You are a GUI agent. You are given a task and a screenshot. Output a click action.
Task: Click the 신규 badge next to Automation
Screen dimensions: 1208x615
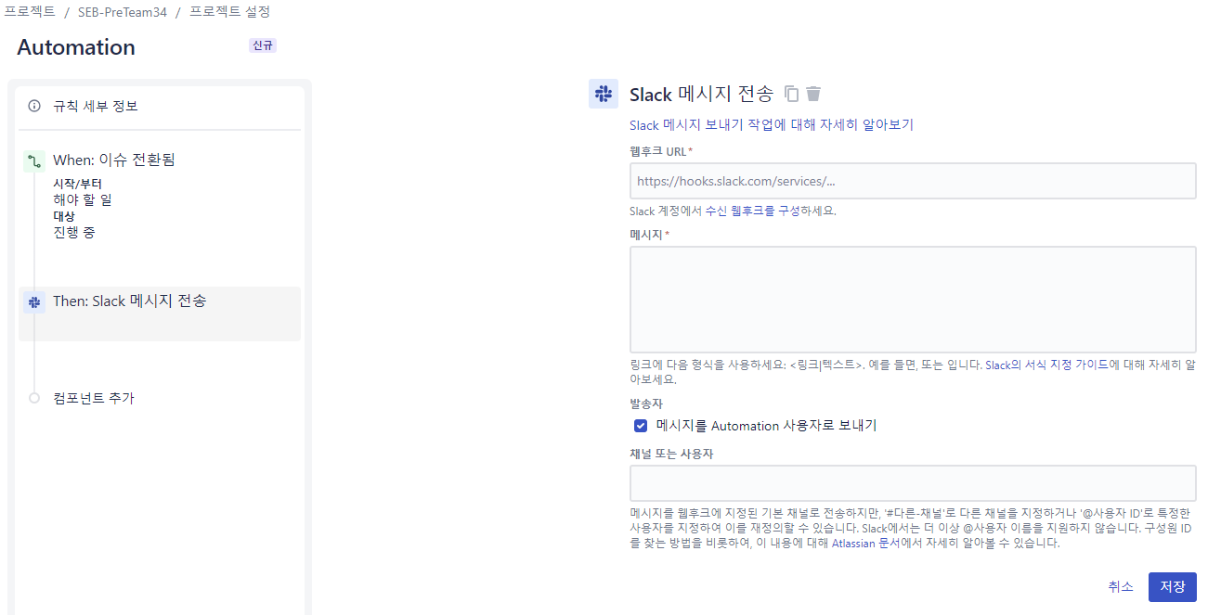pyautogui.click(x=263, y=45)
